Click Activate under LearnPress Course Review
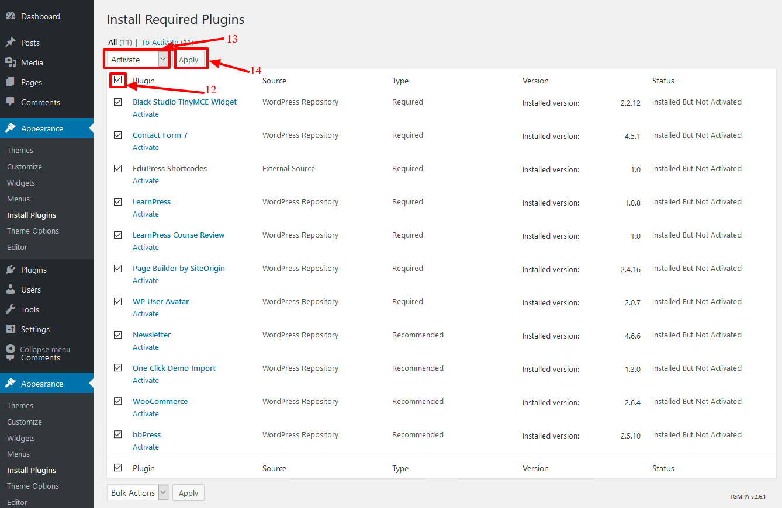Screen dimensions: 782x508 tap(146, 248)
